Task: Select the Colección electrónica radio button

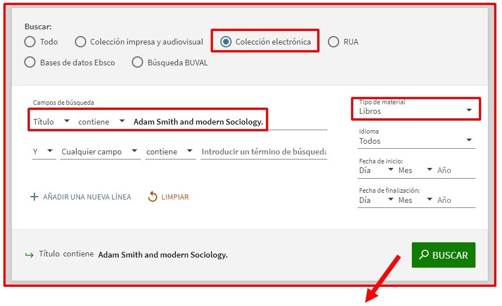Action: tap(226, 42)
